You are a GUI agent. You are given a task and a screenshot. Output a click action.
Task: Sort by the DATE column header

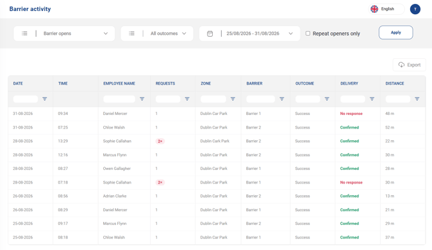coord(18,83)
